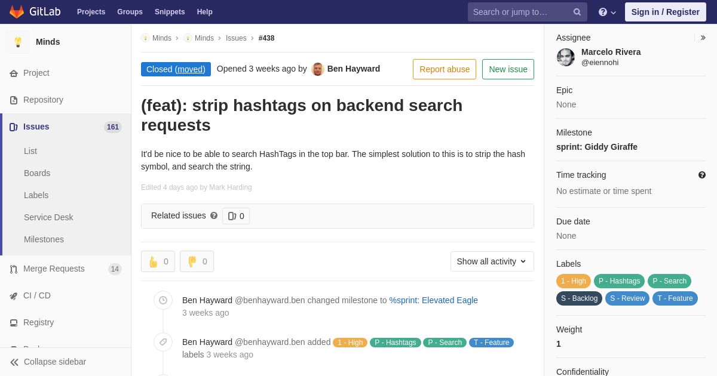717x376 pixels.
Task: Follow the 'moved' link in Closed badge
Action: [x=190, y=69]
